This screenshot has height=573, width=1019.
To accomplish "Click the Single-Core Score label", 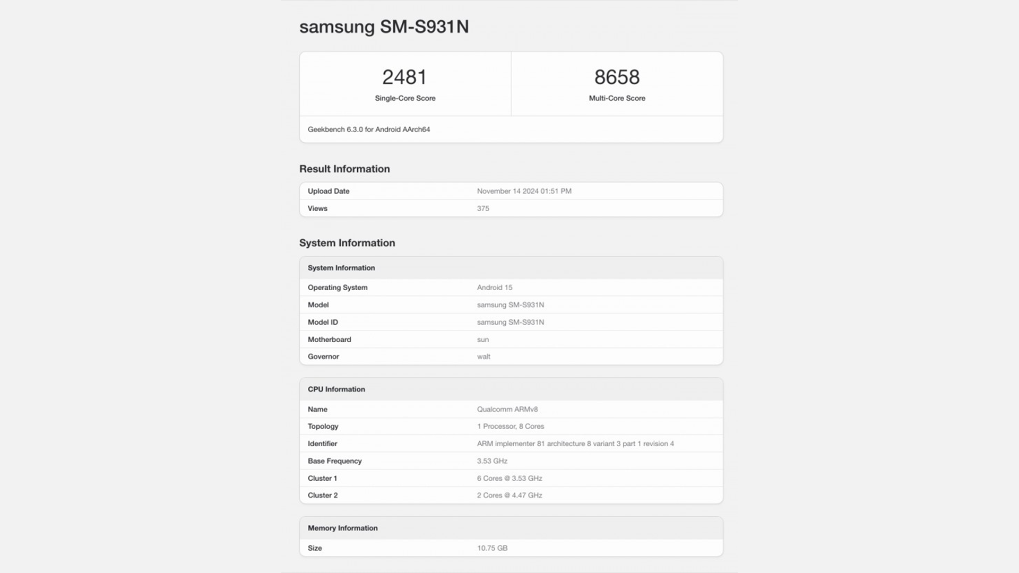I will (x=405, y=98).
